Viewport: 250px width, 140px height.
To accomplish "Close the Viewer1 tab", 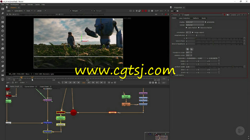I will coord(19,7).
